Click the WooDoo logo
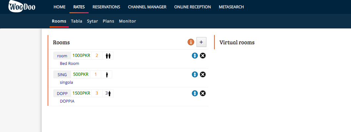 (22, 6)
